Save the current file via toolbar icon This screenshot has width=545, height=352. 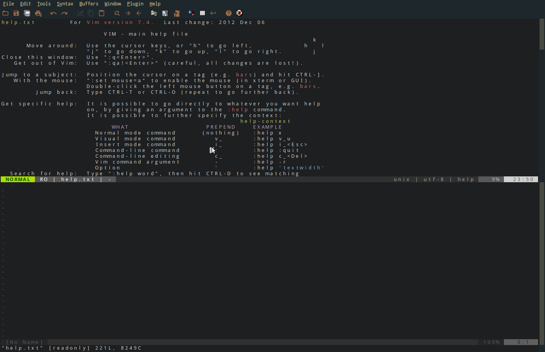click(x=16, y=13)
